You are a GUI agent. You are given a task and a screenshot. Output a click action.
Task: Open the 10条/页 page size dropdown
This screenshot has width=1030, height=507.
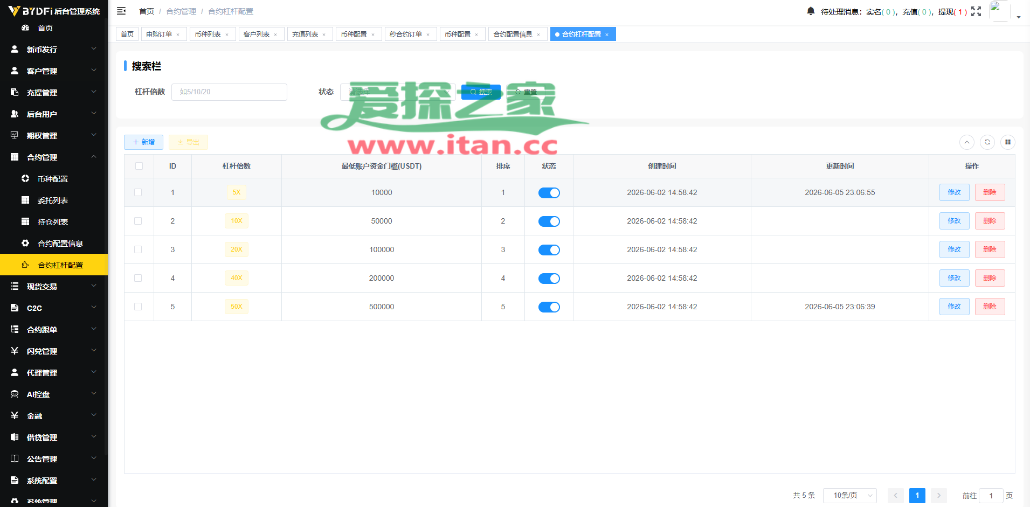(x=850, y=496)
